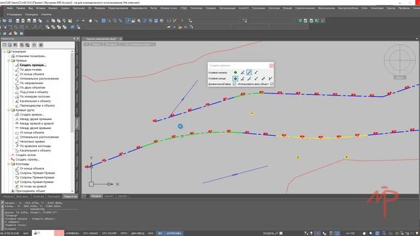Run По двум объектам line command

[32, 87]
